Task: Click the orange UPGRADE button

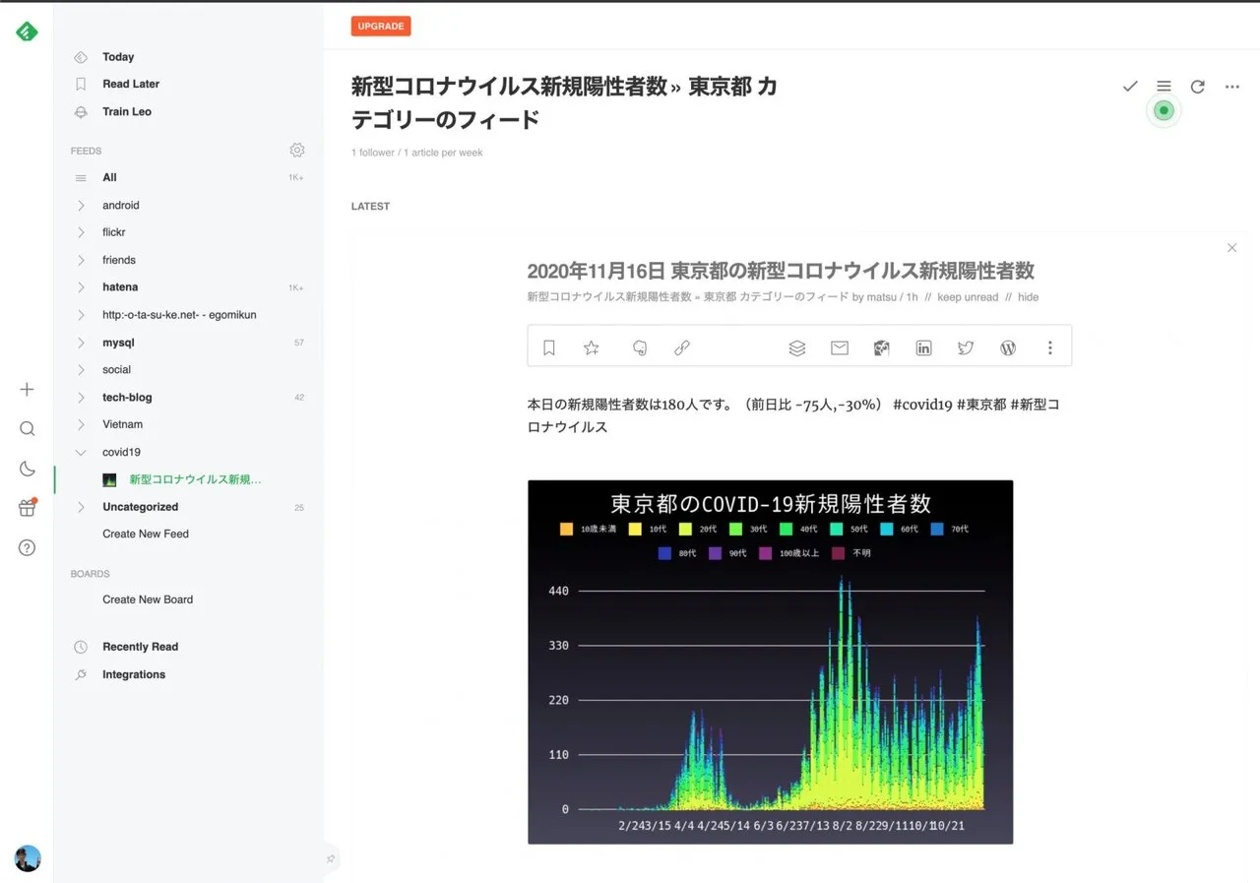Action: tap(380, 26)
